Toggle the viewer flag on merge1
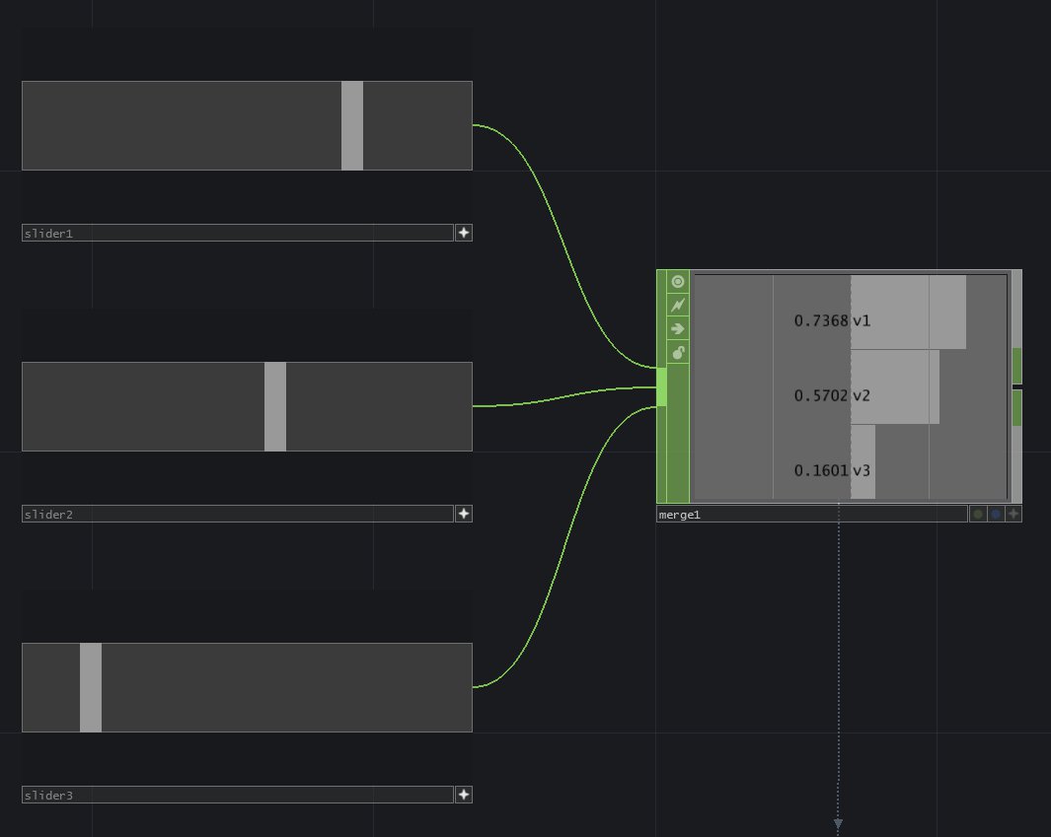The height and width of the screenshot is (837, 1051). pos(678,282)
